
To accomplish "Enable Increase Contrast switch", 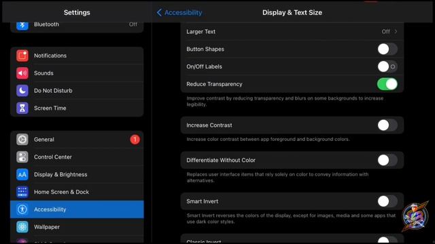I will pos(387,125).
